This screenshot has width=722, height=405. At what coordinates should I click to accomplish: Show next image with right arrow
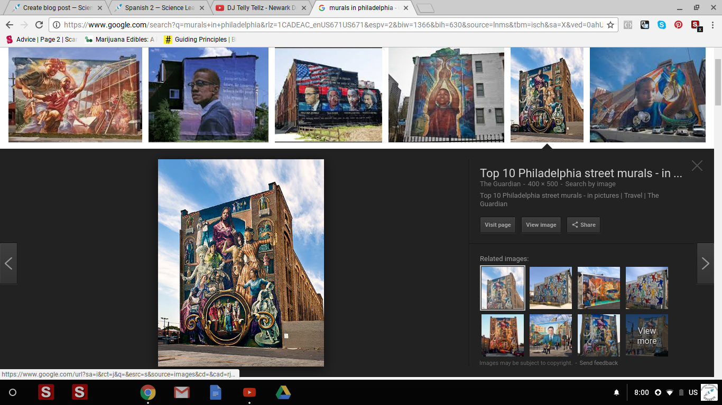pos(705,264)
